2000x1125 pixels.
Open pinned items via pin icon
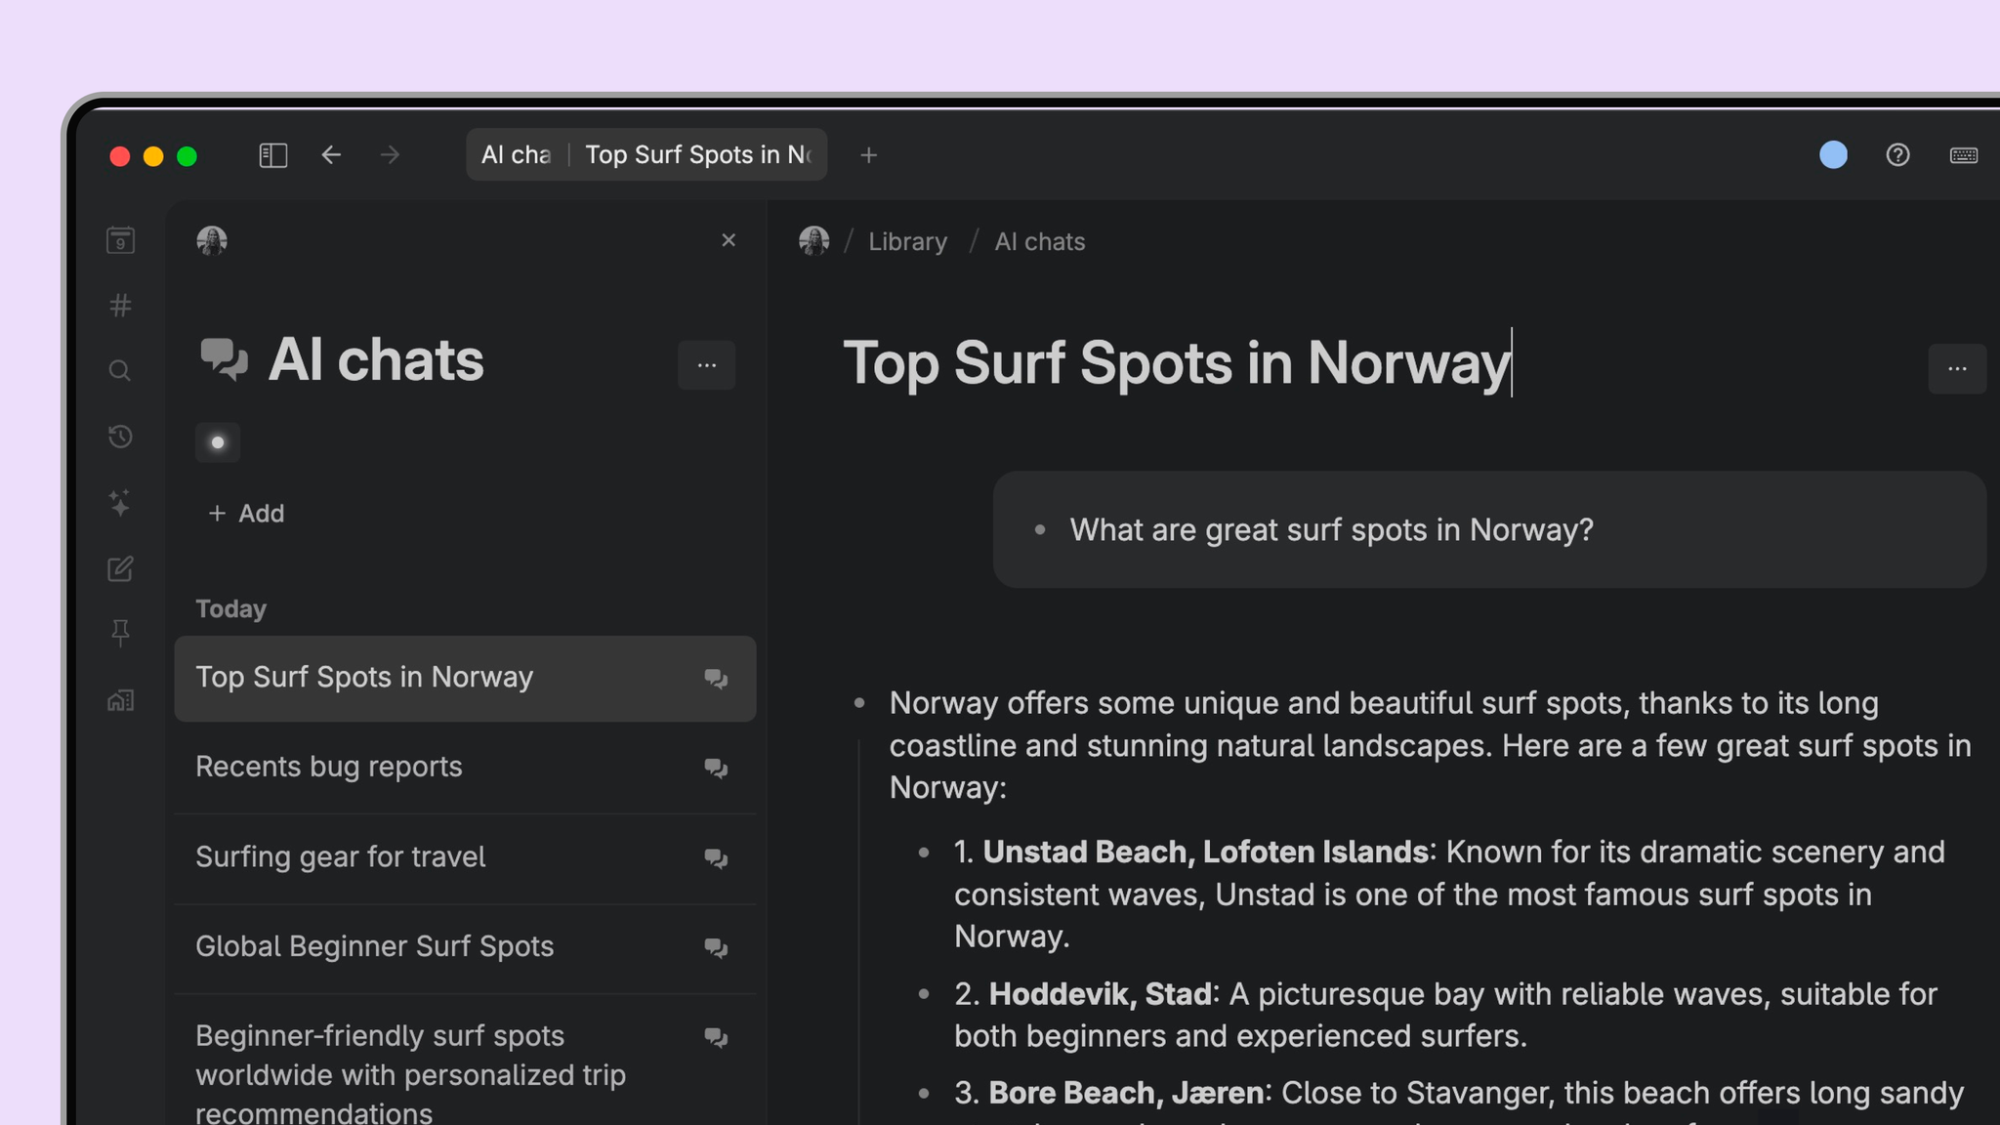click(120, 634)
